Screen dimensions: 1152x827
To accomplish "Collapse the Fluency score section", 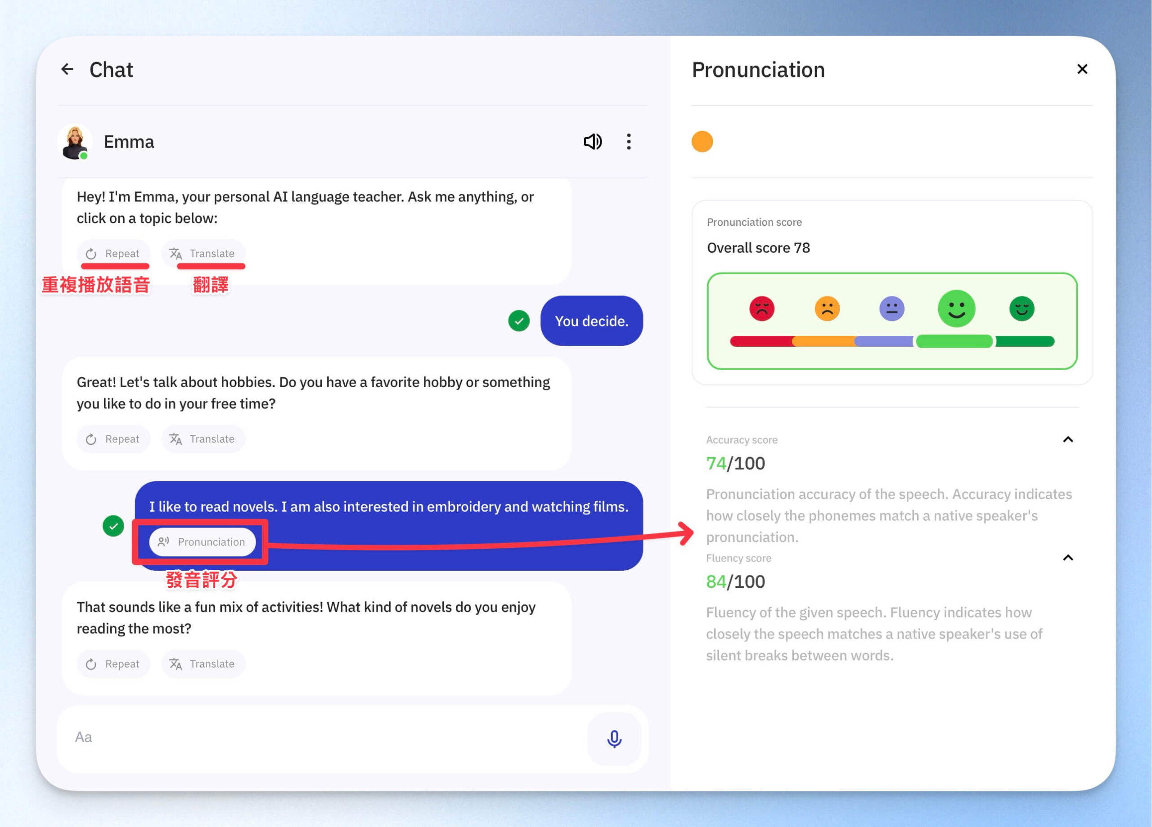I will pos(1068,558).
